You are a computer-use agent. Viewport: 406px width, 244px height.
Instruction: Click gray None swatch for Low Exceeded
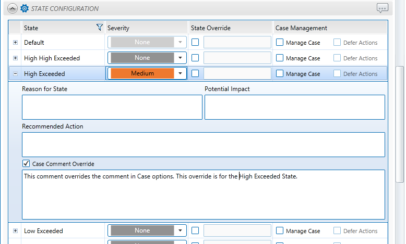[142, 230]
